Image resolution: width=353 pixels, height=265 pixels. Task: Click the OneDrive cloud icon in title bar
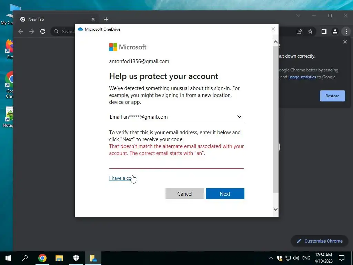click(x=80, y=29)
